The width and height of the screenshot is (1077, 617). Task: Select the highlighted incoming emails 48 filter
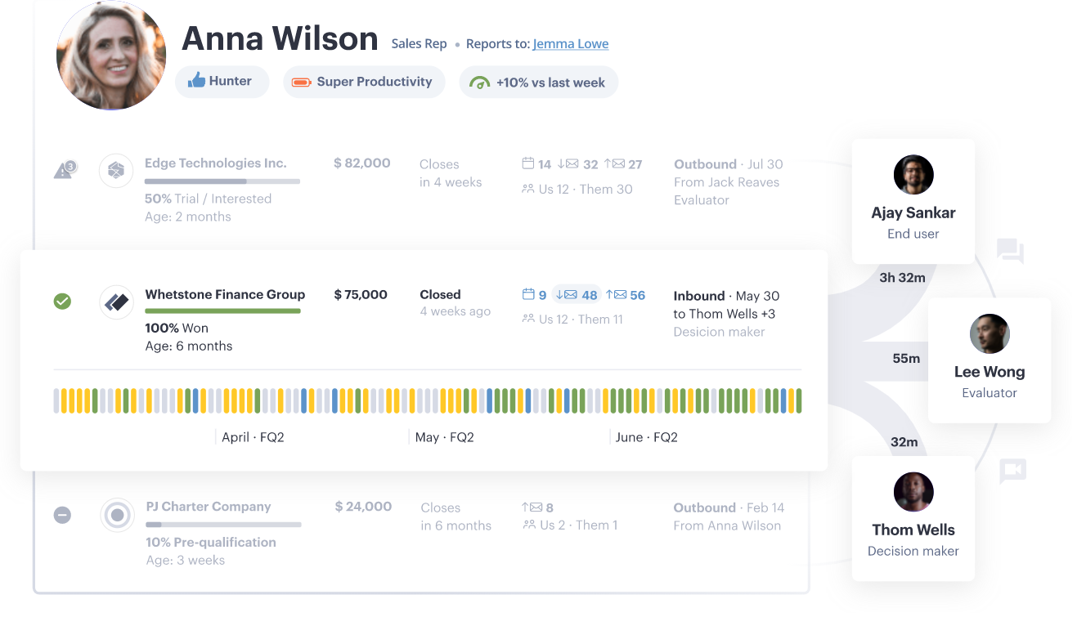point(577,295)
